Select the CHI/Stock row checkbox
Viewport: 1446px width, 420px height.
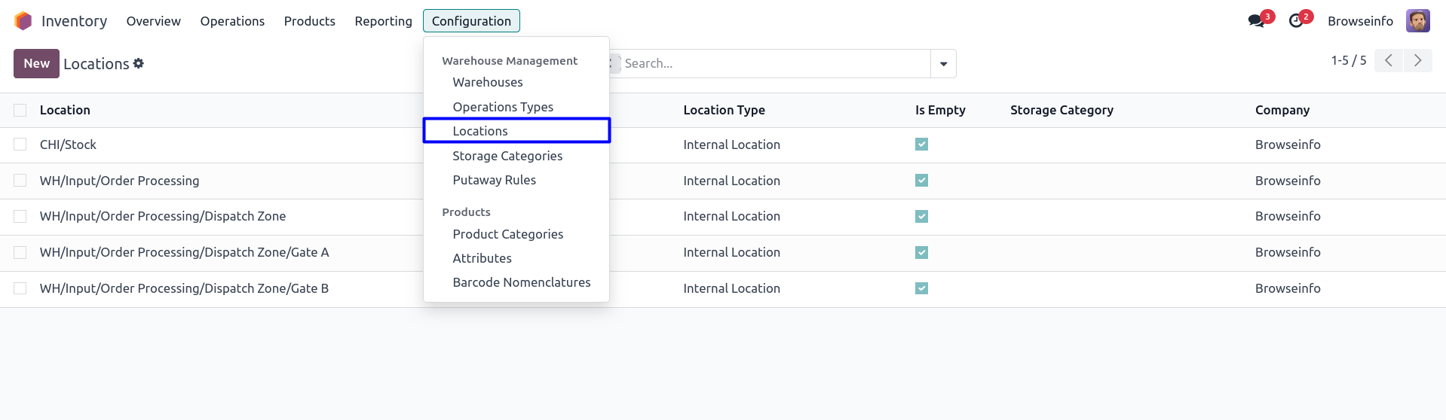pos(20,145)
